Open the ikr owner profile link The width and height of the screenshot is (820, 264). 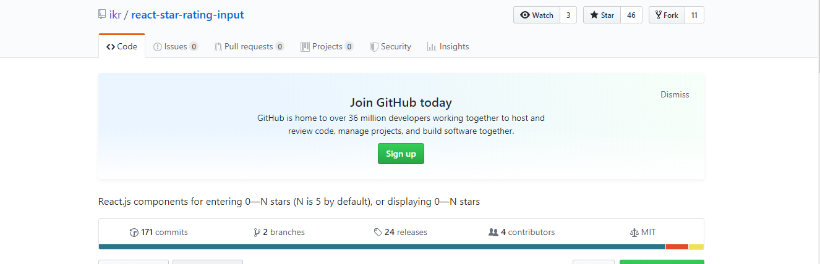[x=114, y=15]
